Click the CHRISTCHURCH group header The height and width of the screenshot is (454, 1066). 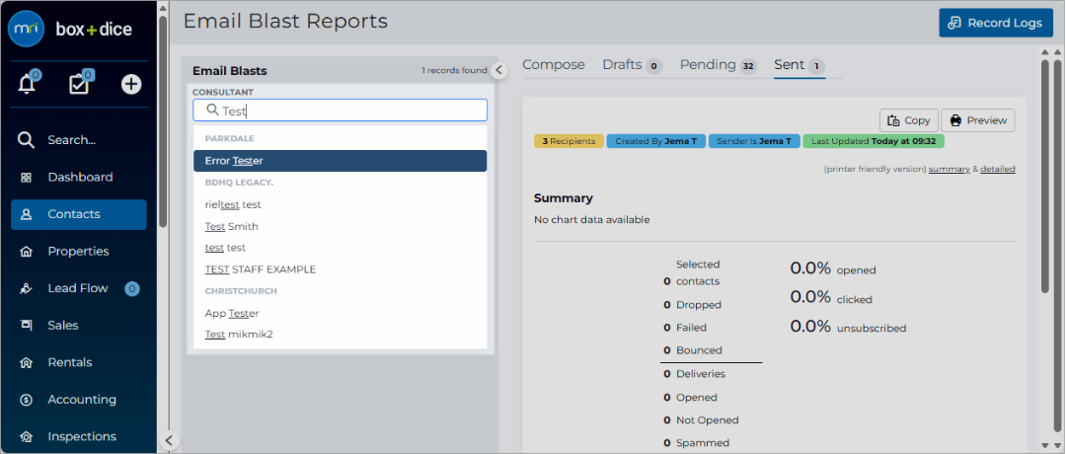pyautogui.click(x=242, y=291)
